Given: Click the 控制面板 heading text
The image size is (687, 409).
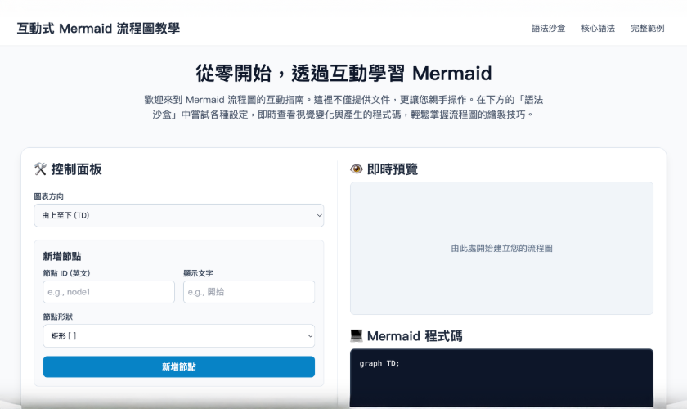Looking at the screenshot, I should tap(76, 169).
